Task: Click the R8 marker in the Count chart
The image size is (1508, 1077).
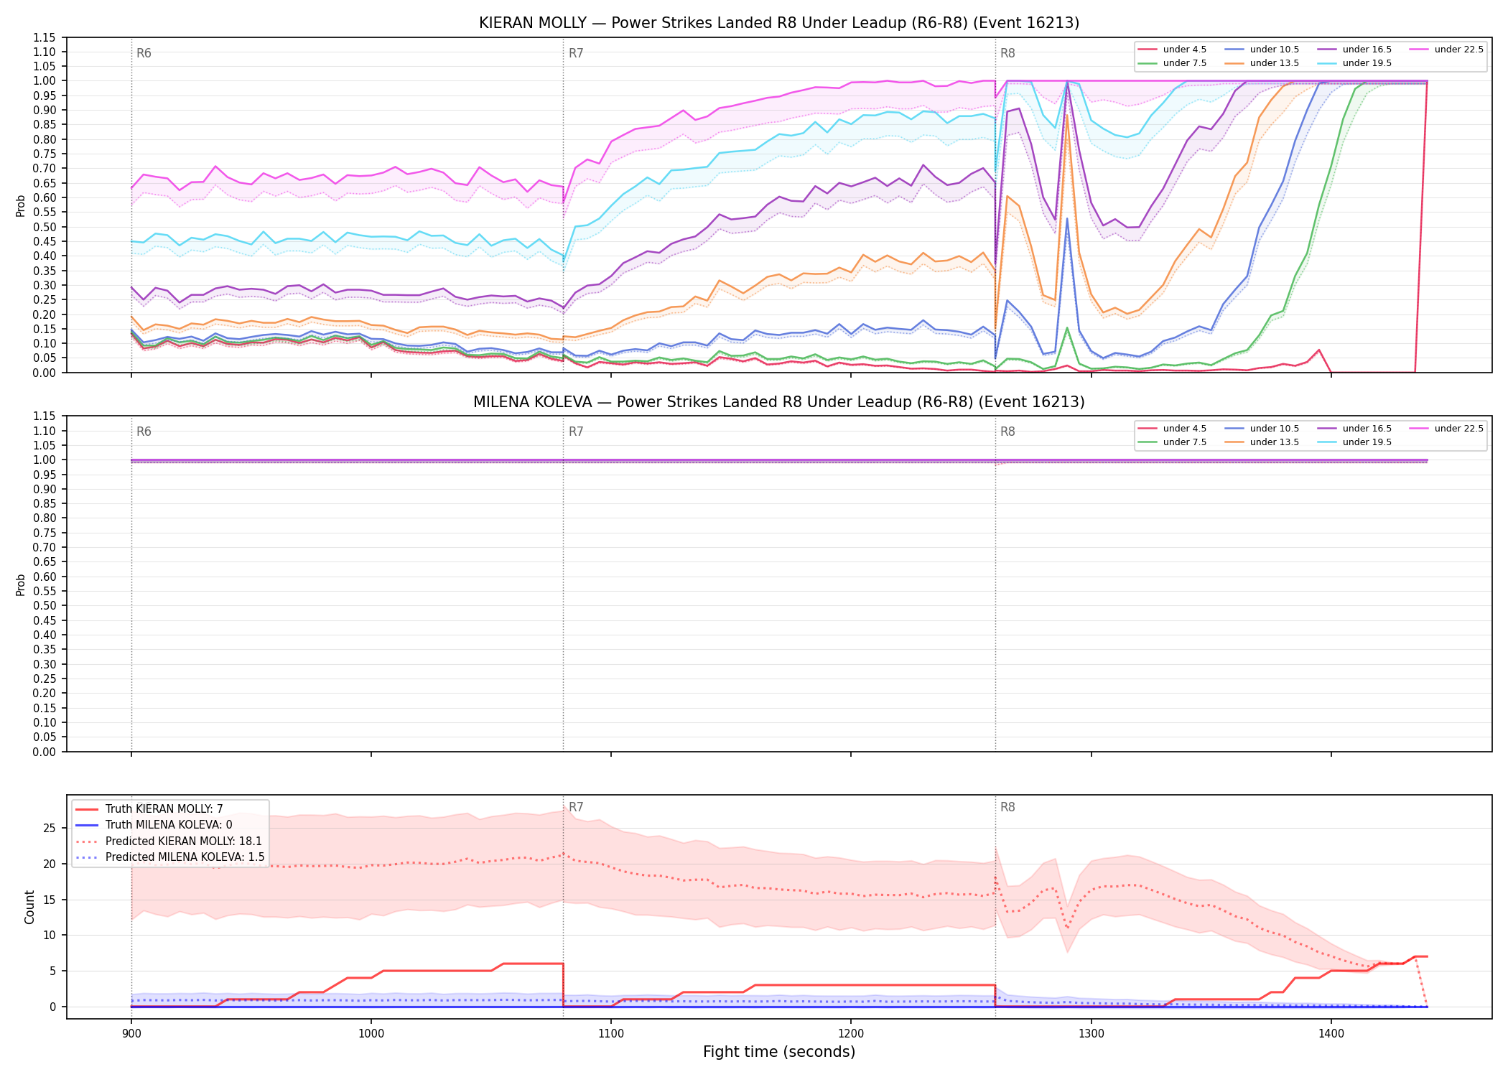Action: (1007, 807)
